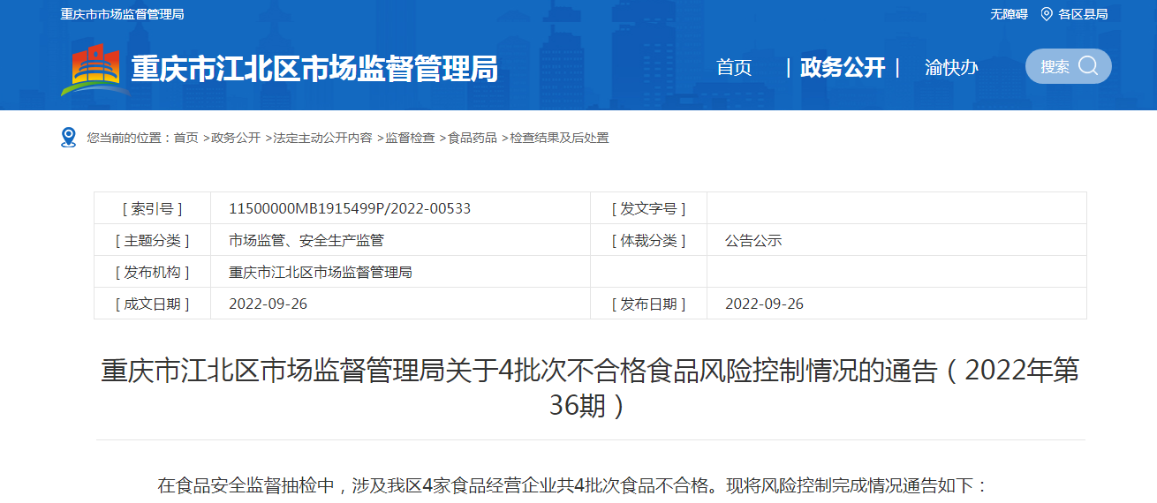The height and width of the screenshot is (503, 1157).
Task: Go to 监督检查 in the breadcrumb
Action: 410,138
